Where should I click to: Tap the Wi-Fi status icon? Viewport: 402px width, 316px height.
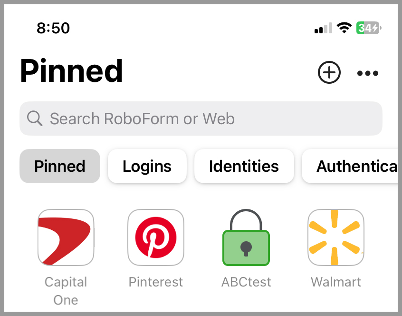[x=344, y=28]
